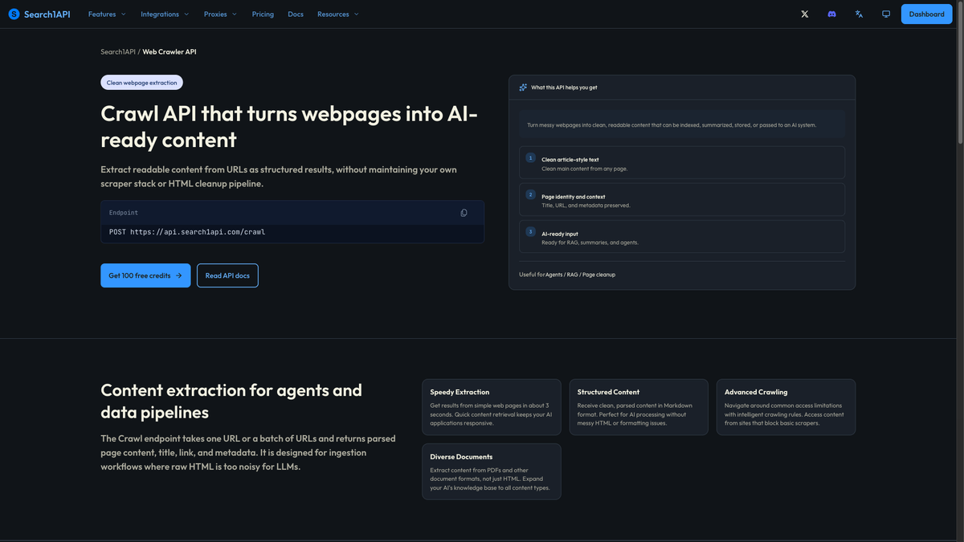Click the 'Get 100 free credits' button
Image resolution: width=964 pixels, height=542 pixels.
pyautogui.click(x=145, y=275)
